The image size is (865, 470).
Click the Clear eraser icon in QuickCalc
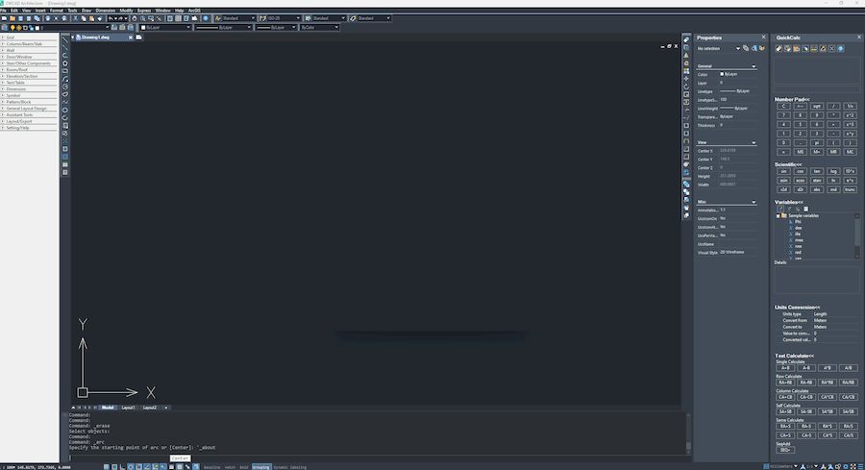click(778, 49)
